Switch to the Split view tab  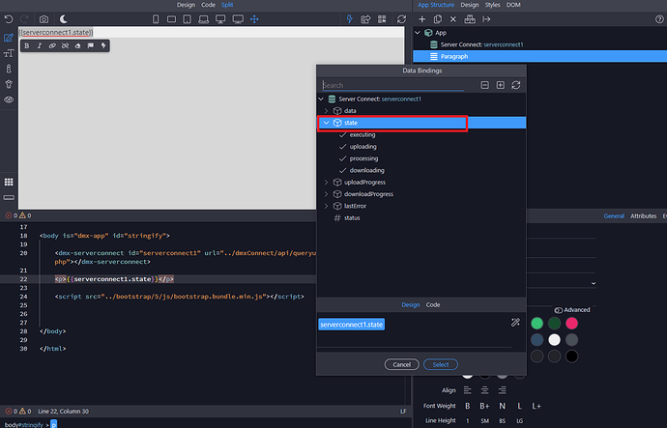click(227, 5)
